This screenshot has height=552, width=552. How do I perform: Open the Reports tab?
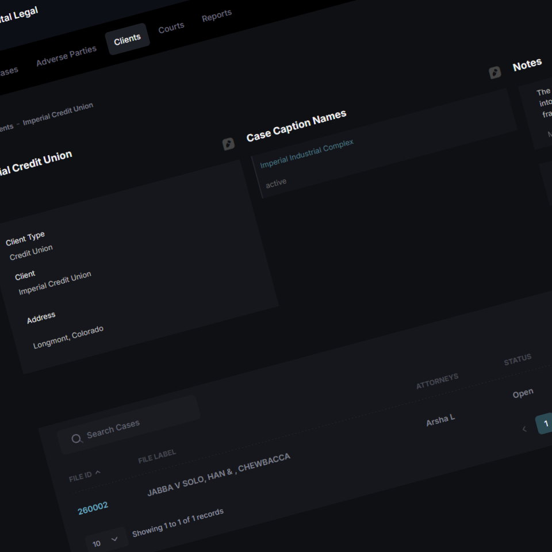(217, 16)
